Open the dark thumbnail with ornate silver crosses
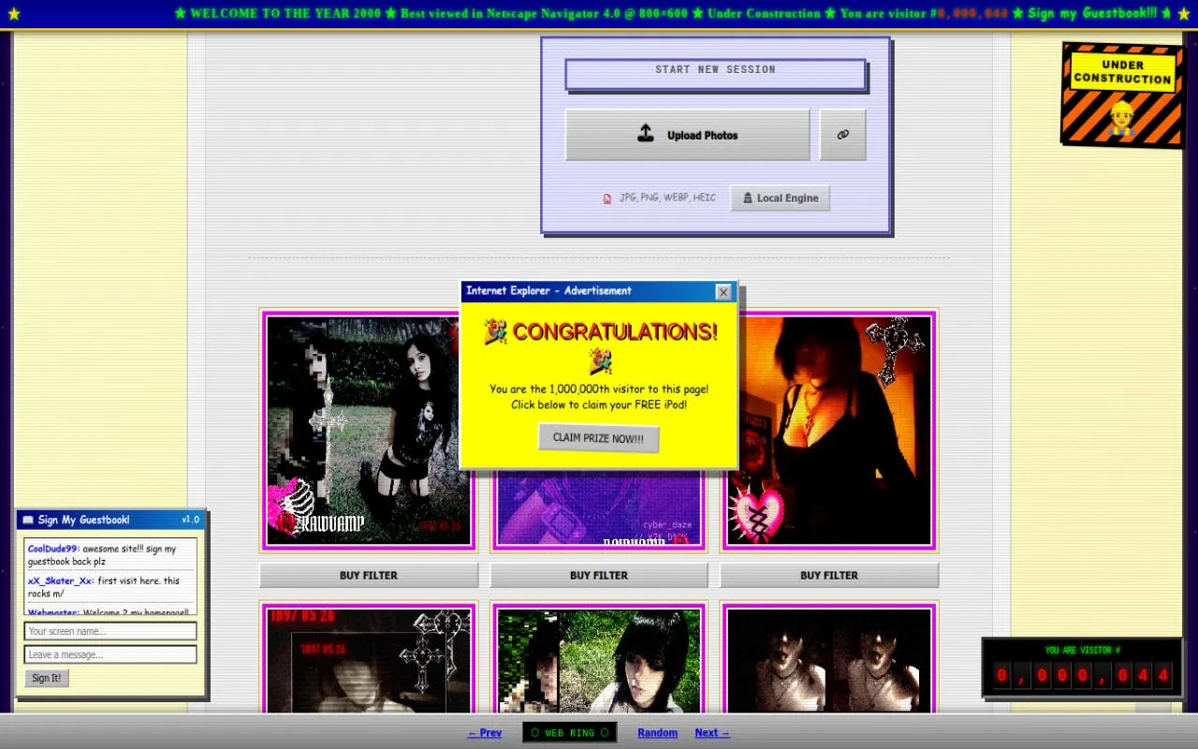The image size is (1198, 749). click(369, 658)
